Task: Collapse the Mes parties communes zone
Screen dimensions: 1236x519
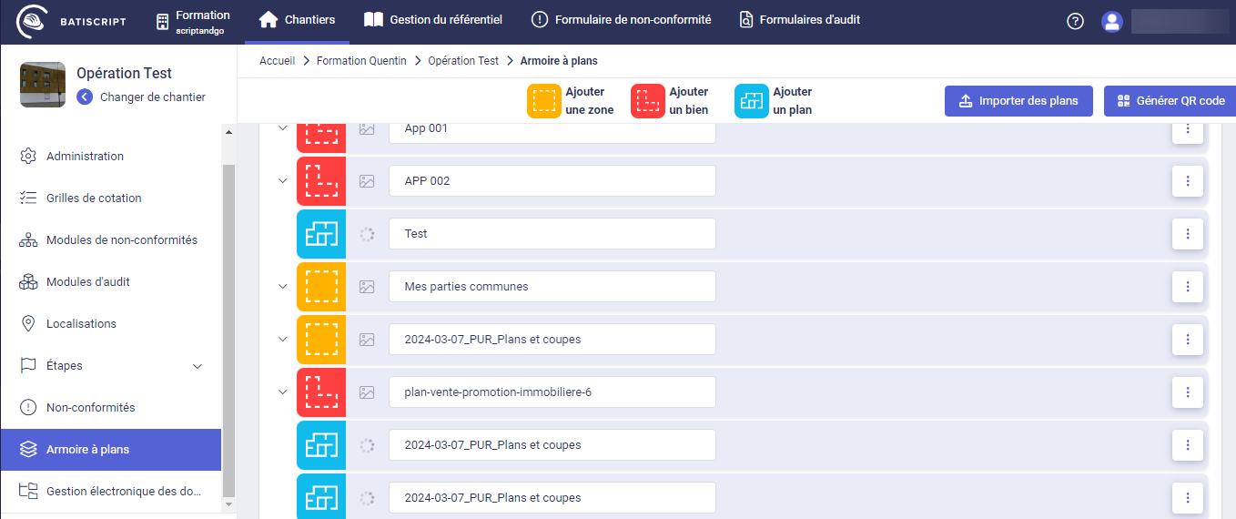Action: tap(282, 286)
